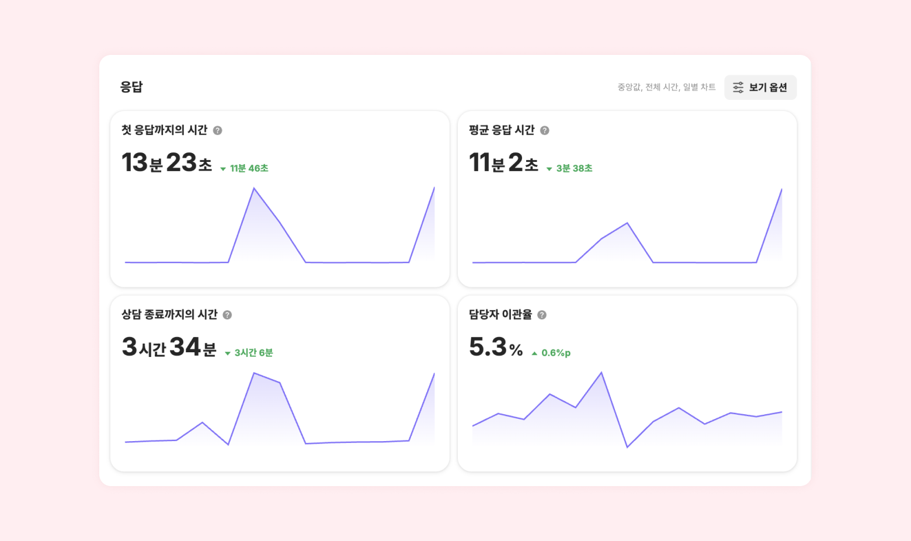Click the 담당자 이관율 line chart
This screenshot has width=911, height=541.
pyautogui.click(x=627, y=410)
